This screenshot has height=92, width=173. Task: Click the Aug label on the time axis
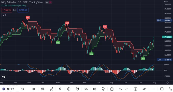pos(154,83)
